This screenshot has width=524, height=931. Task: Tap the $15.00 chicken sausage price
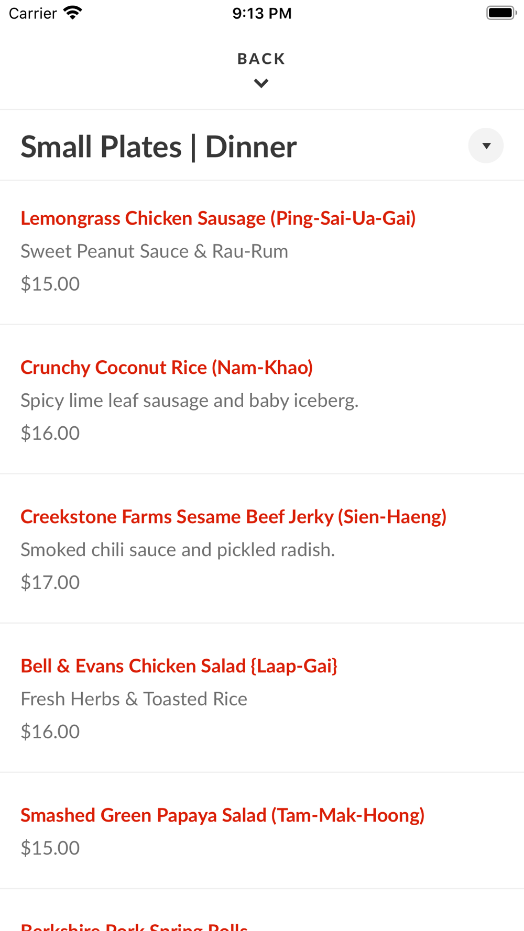50,284
